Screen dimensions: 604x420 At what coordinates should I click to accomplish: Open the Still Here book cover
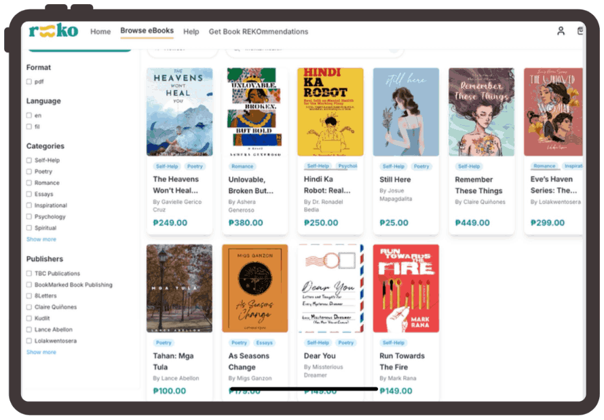[406, 112]
